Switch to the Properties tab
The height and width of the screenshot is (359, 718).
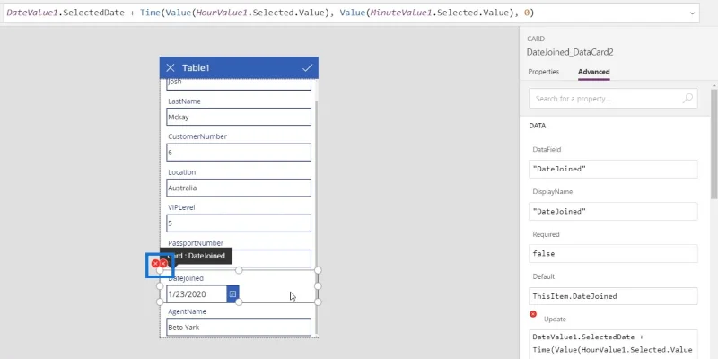point(544,72)
